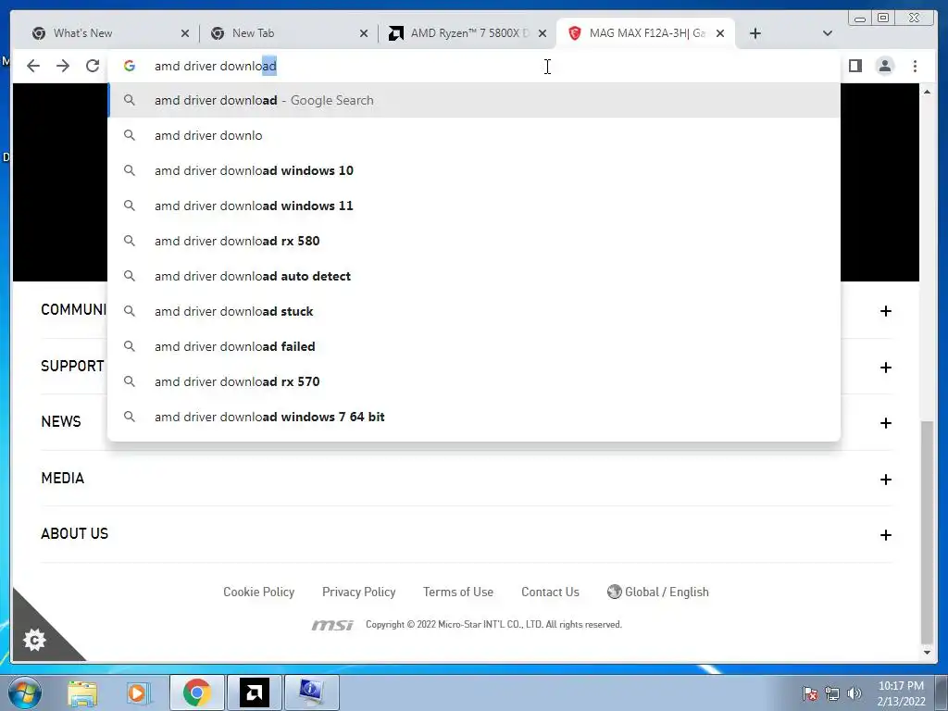This screenshot has width=948, height=711.
Task: Open the system information taskbar icon
Action: [311, 692]
